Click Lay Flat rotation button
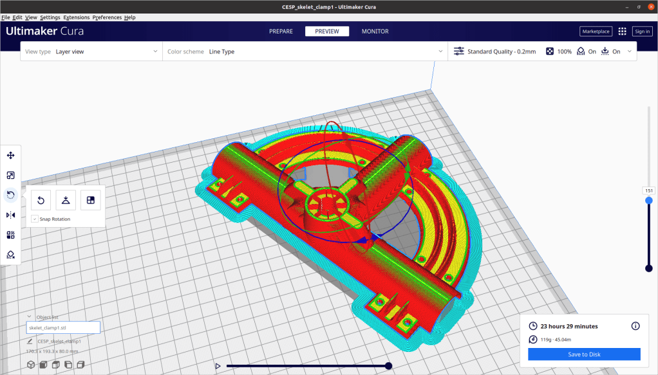The image size is (658, 375). [66, 200]
